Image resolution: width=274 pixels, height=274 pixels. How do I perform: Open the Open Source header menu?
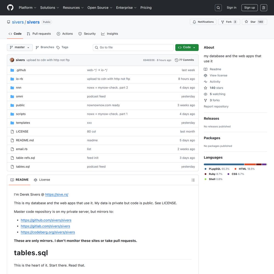click(x=100, y=8)
